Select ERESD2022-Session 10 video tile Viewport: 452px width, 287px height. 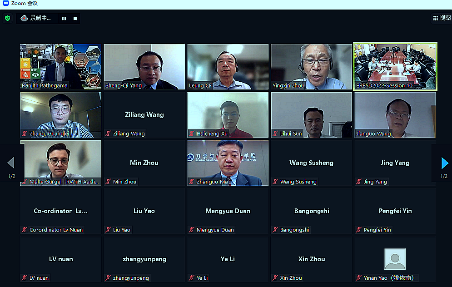(395, 67)
